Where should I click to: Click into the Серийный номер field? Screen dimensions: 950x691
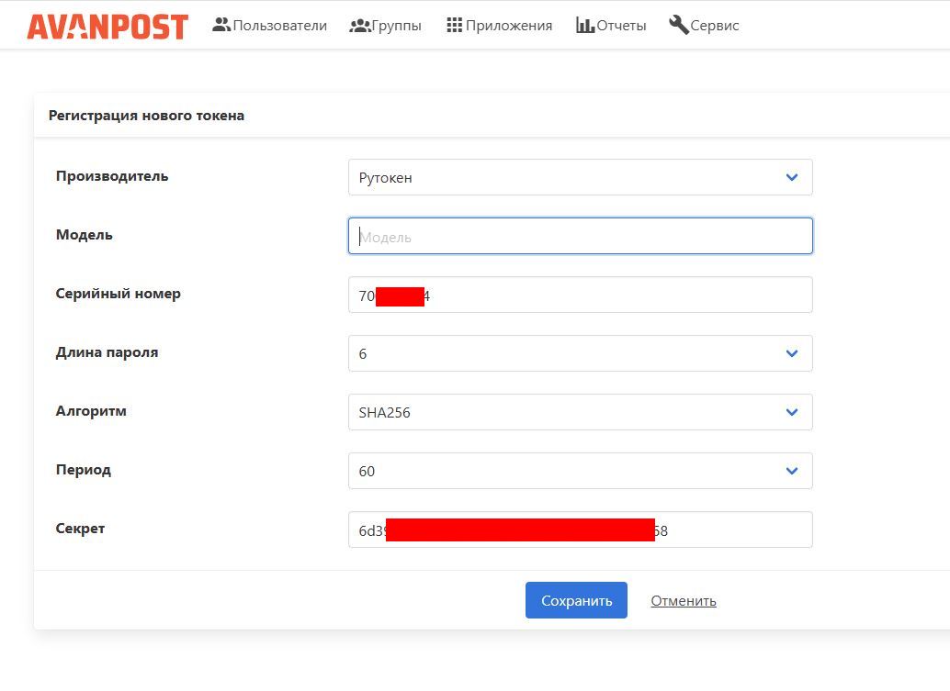coord(581,295)
